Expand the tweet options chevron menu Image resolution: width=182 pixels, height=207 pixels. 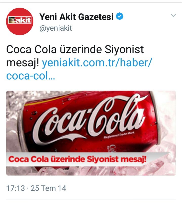pos(173,15)
